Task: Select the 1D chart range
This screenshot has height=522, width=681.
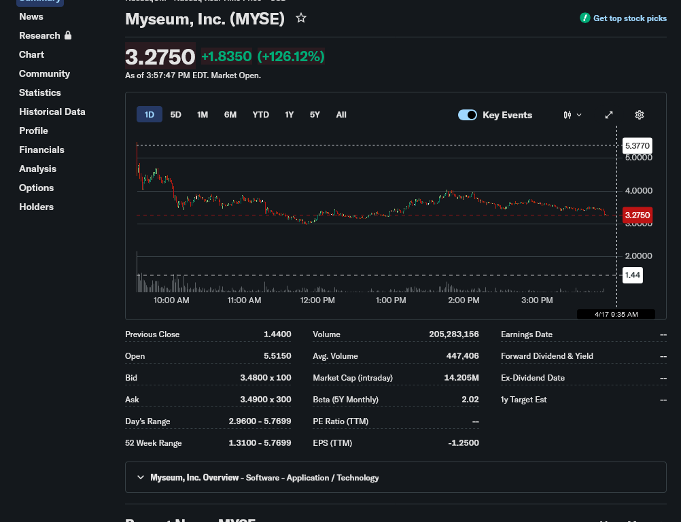Action: [150, 115]
